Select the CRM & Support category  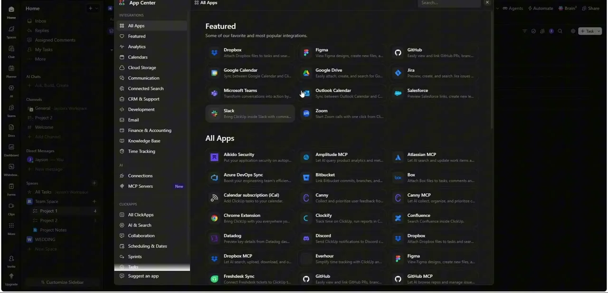point(152,99)
